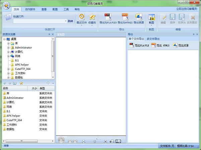Expand the Network (网络) tree node
This screenshot has width=201, height=150.
pos(8,56)
